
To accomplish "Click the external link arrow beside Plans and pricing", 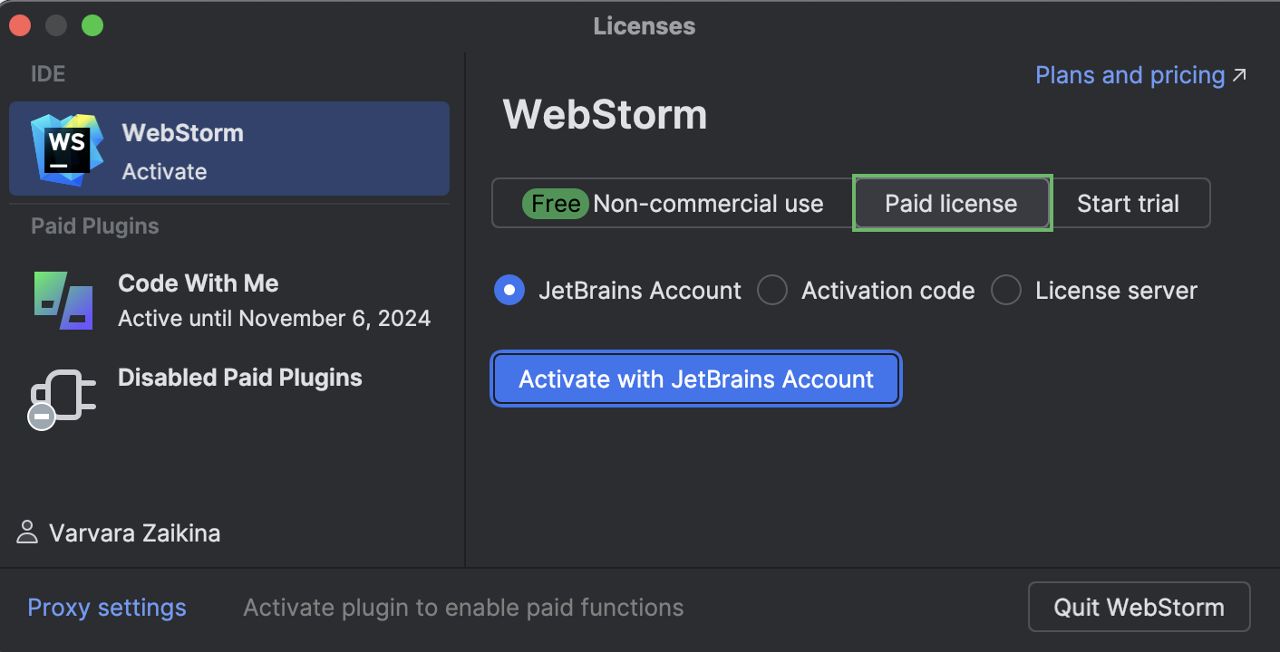I will click(x=1240, y=75).
